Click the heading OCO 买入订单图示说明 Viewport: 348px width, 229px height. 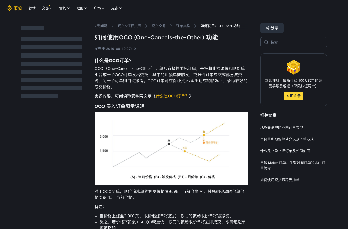point(119,106)
